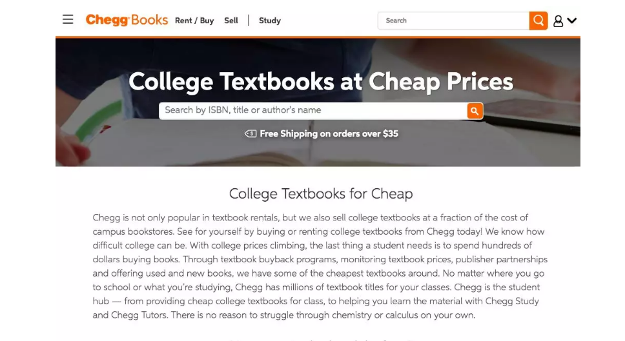
Task: Click the Chegg Books logo
Action: [127, 20]
